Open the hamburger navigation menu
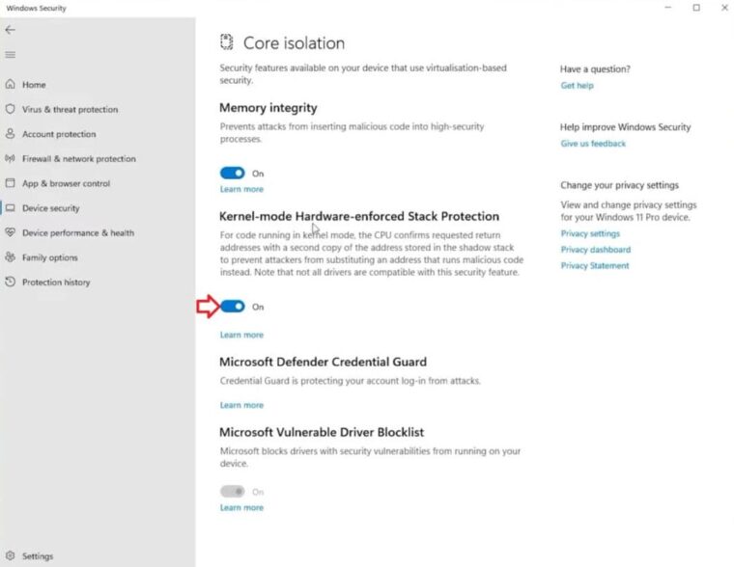This screenshot has width=734, height=567. pos(11,55)
